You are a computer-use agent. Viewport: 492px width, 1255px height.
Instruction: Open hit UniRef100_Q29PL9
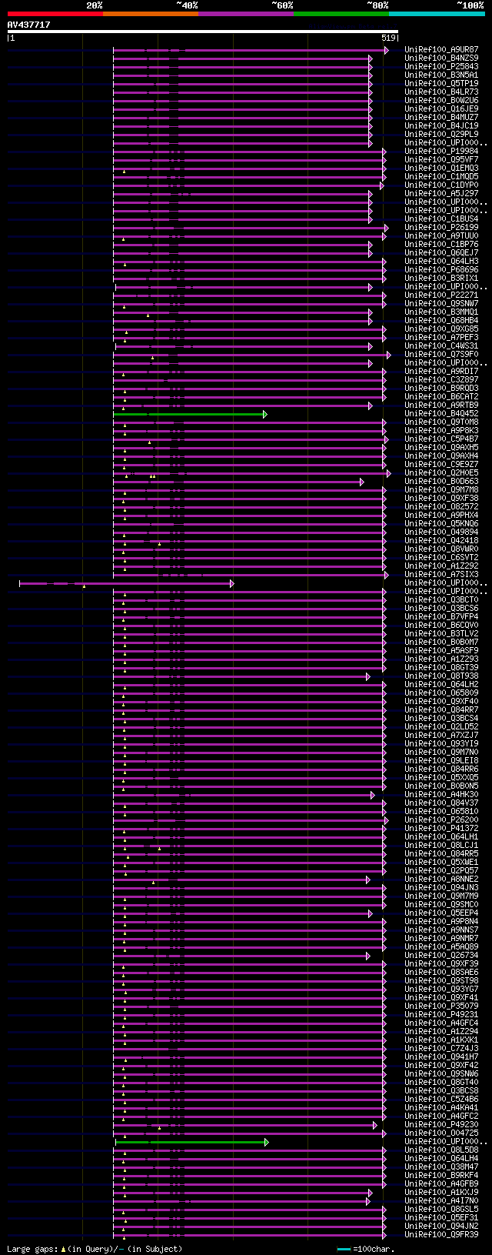click(x=441, y=135)
